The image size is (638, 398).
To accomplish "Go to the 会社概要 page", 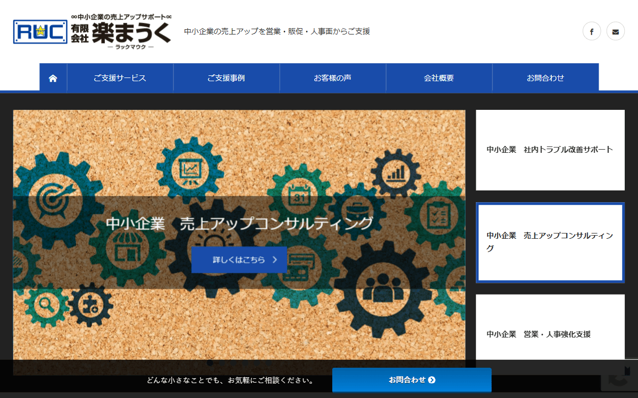I will point(439,78).
